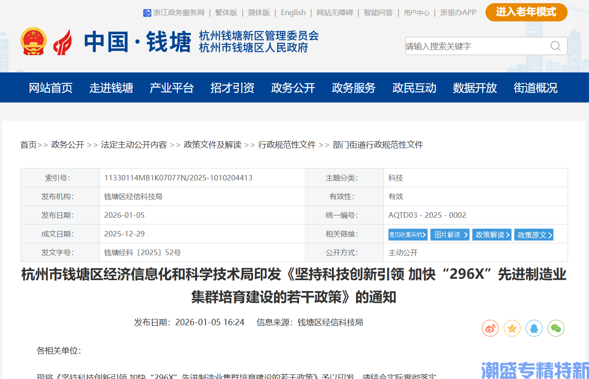Open 产业平台 navigation item

pyautogui.click(x=172, y=88)
